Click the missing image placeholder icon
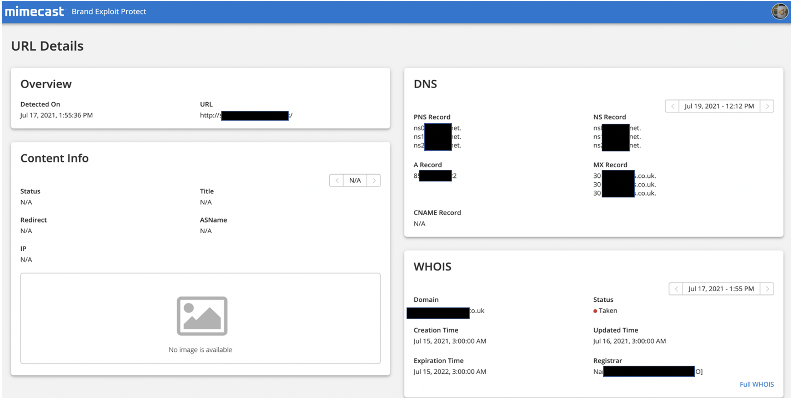 click(x=202, y=316)
